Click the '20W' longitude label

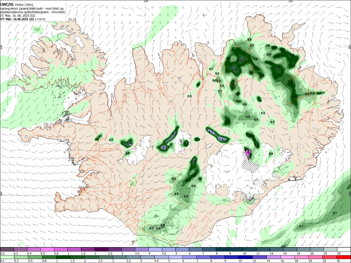point(146,1)
